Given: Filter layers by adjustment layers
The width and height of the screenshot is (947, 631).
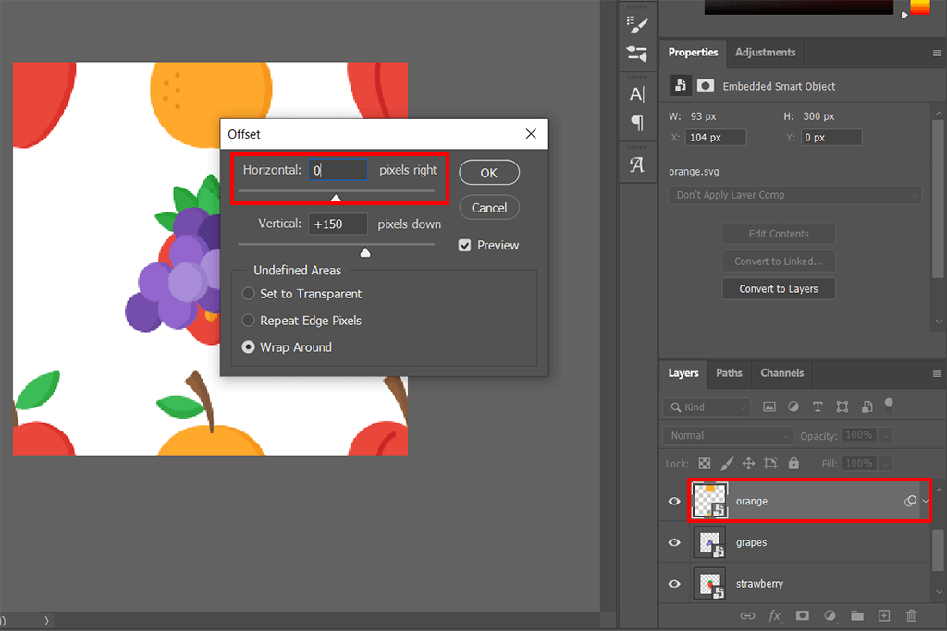Looking at the screenshot, I should pyautogui.click(x=793, y=407).
